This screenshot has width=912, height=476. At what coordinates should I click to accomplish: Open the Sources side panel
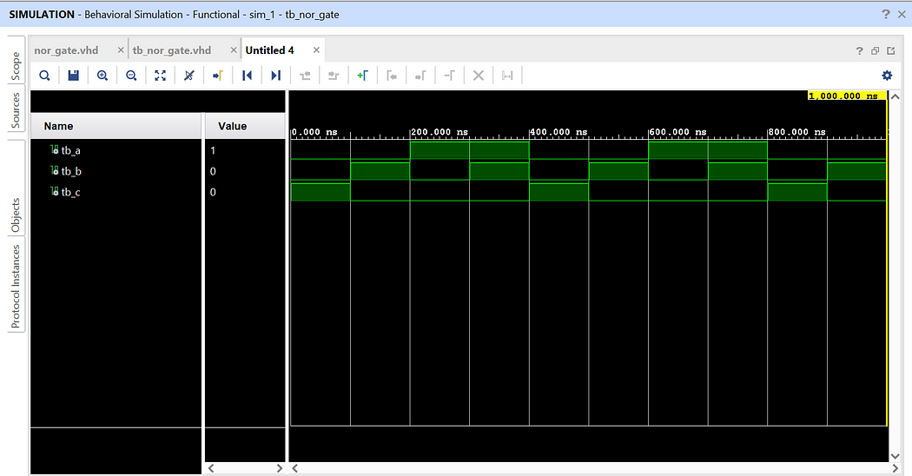pos(16,110)
